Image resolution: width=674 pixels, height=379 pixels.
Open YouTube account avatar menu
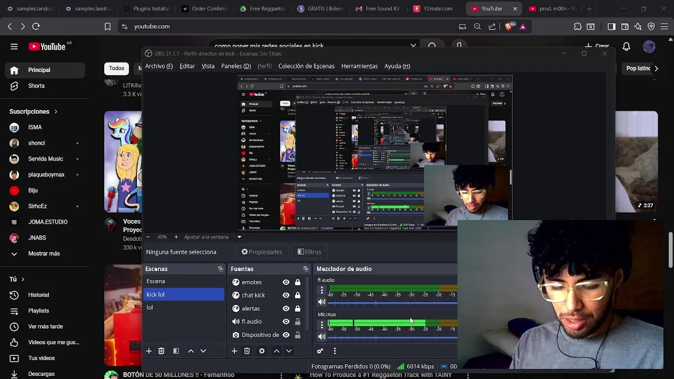click(649, 47)
